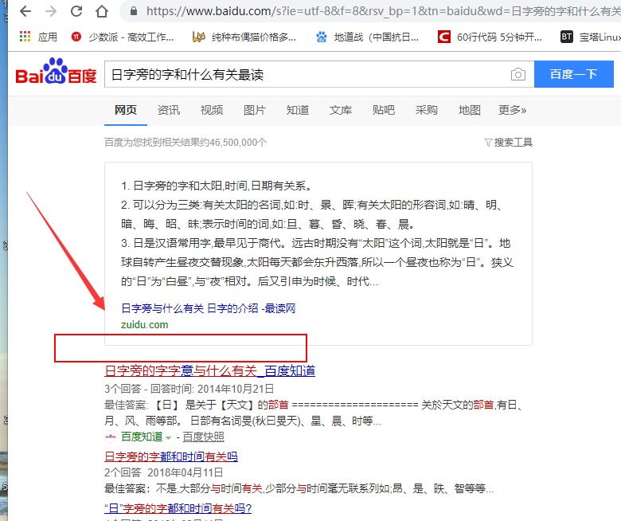Open 日字旁的字字意与什么有关 百度知道 result
The height and width of the screenshot is (521, 621).
pos(210,371)
